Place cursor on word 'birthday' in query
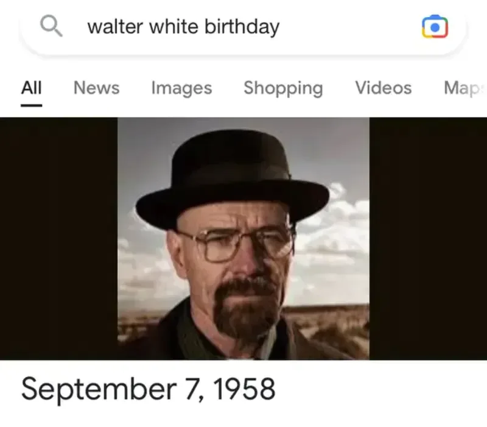This screenshot has height=427, width=487. pyautogui.click(x=242, y=27)
